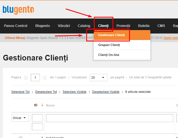The height and width of the screenshot is (138, 178).
Task: Focus the Nume filter text field
Action: 110,118
